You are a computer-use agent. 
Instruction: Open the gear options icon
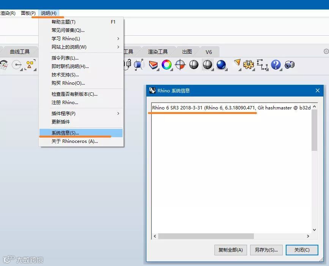(249, 65)
